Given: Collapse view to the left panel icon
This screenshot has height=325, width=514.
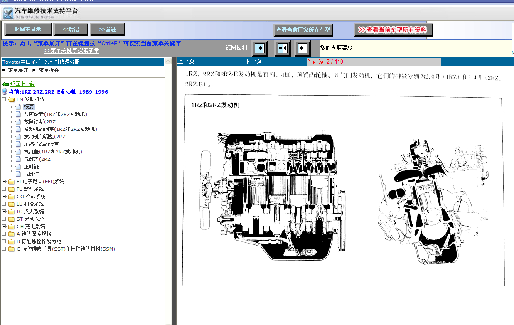Looking at the screenshot, I should (302, 48).
